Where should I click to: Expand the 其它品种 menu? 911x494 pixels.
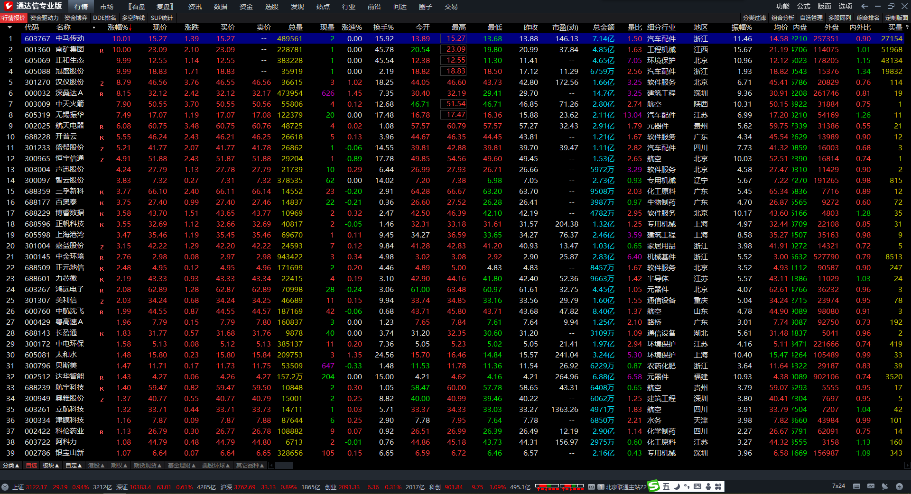tap(250, 466)
